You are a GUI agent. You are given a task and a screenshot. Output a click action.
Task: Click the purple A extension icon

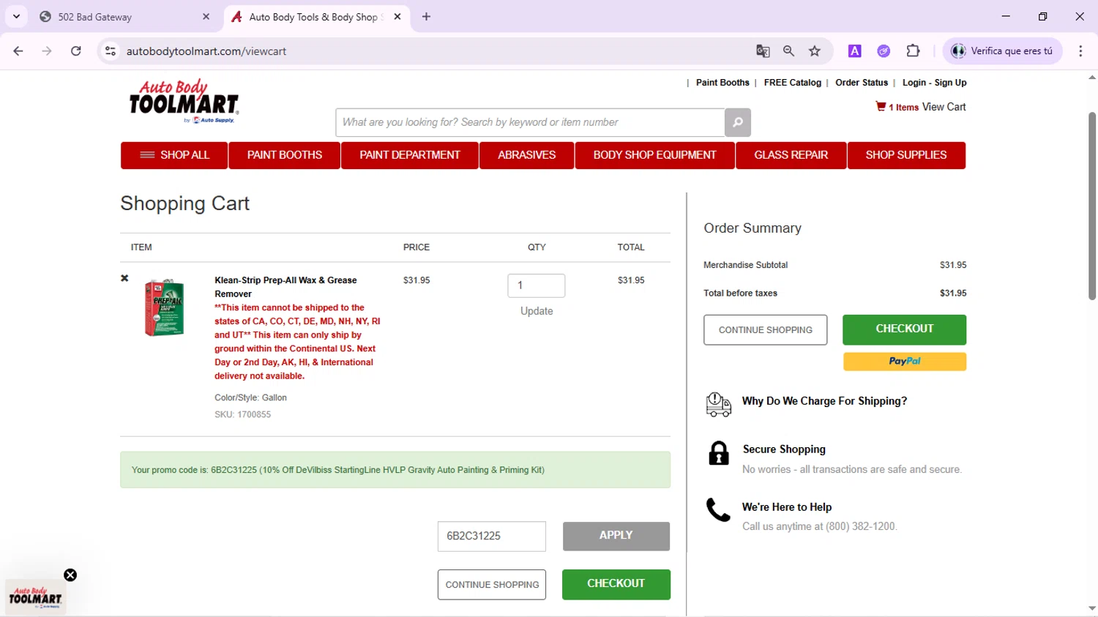pos(854,51)
